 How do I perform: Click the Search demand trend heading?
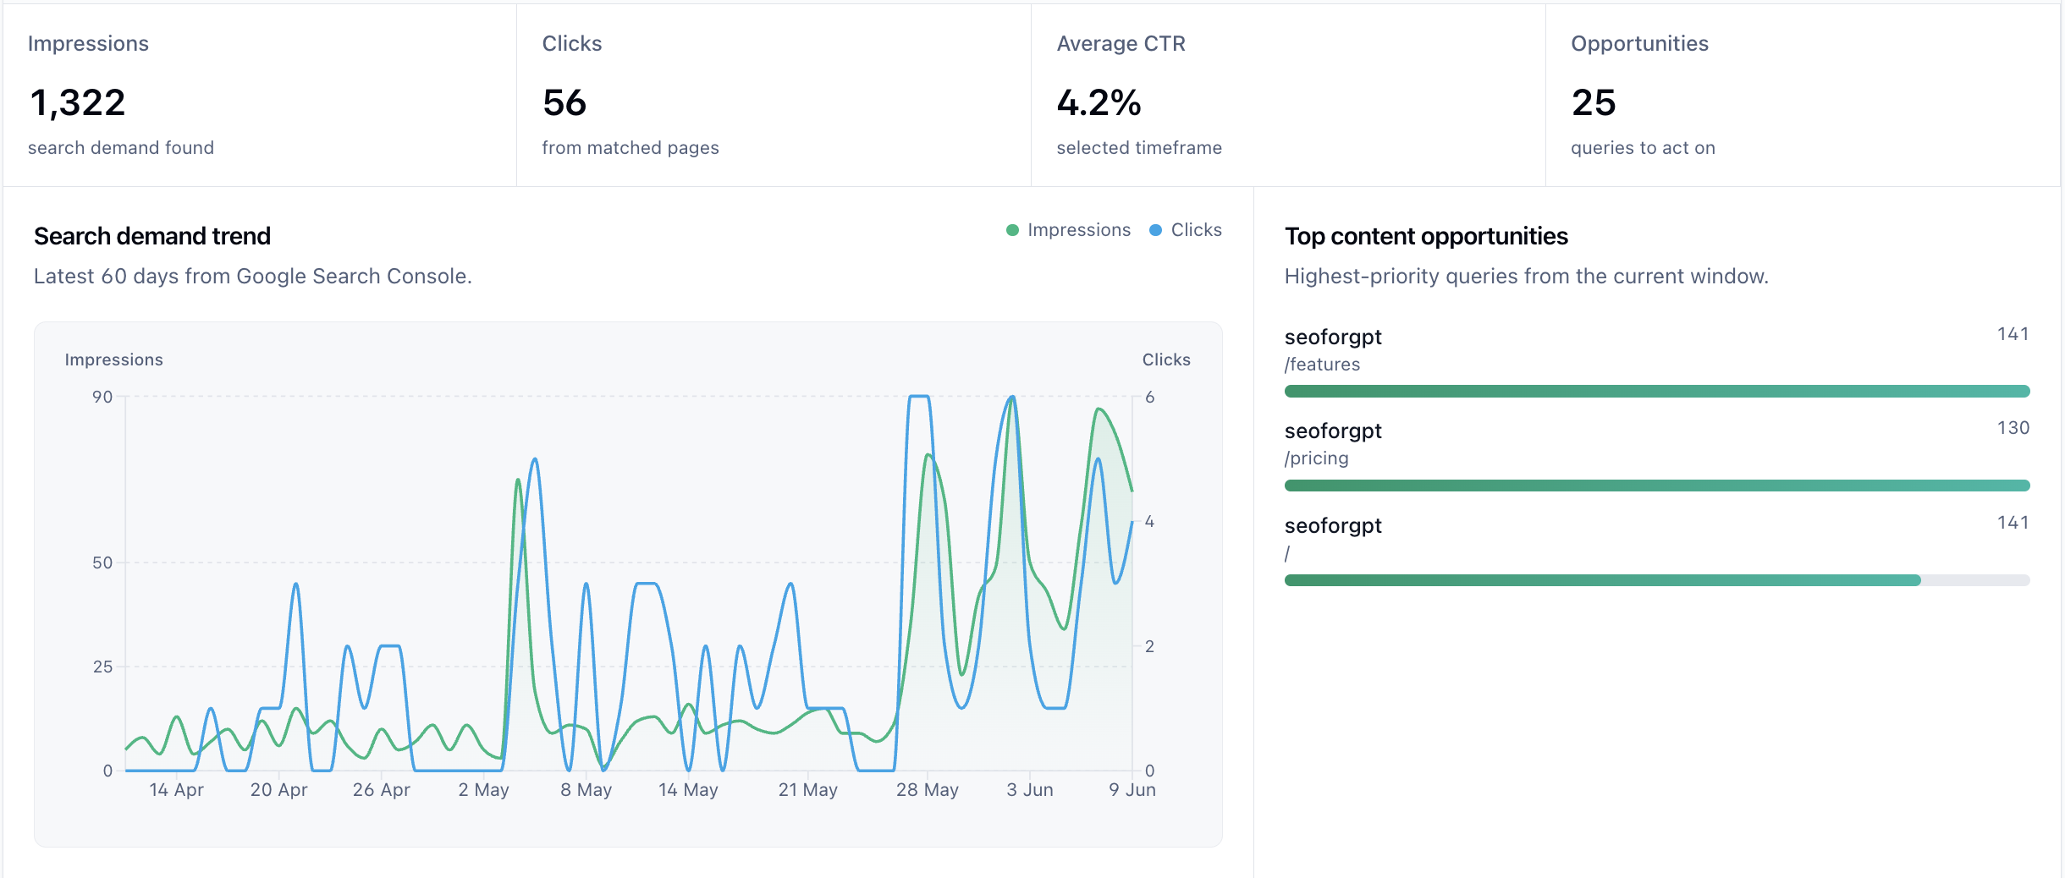(152, 236)
